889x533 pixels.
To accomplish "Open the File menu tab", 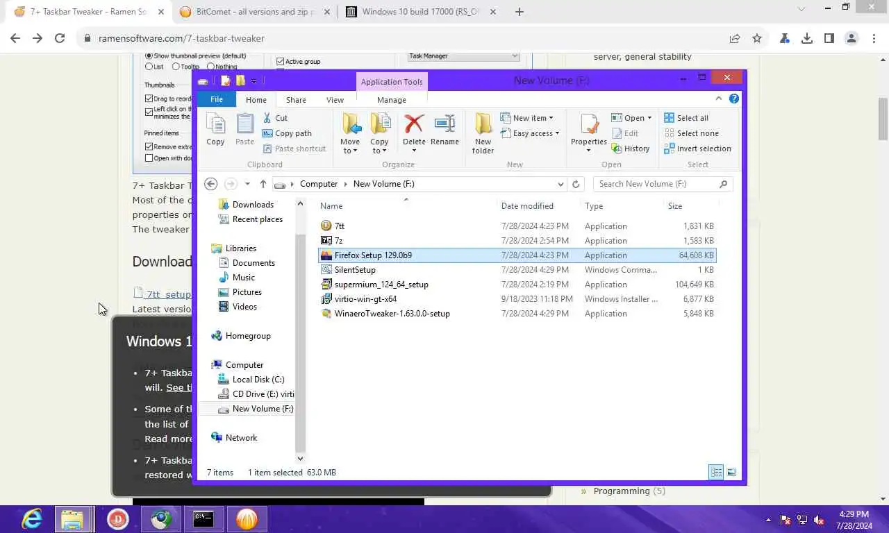I will tap(217, 99).
